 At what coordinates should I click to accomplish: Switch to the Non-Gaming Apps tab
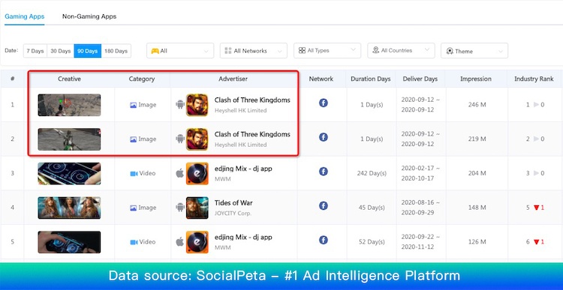point(89,16)
